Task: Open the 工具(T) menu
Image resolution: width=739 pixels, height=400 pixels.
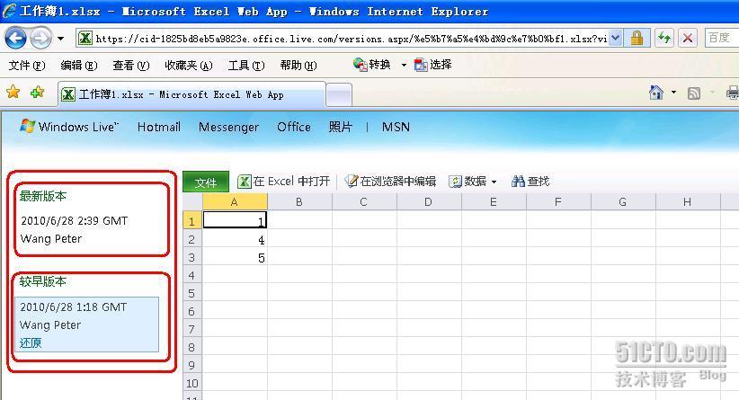Action: 246,66
